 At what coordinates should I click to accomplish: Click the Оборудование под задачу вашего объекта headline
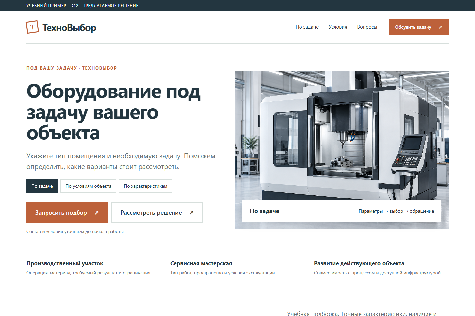pyautogui.click(x=113, y=112)
